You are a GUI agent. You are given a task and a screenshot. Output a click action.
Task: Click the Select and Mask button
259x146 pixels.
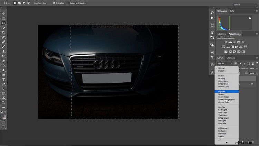(78, 3)
